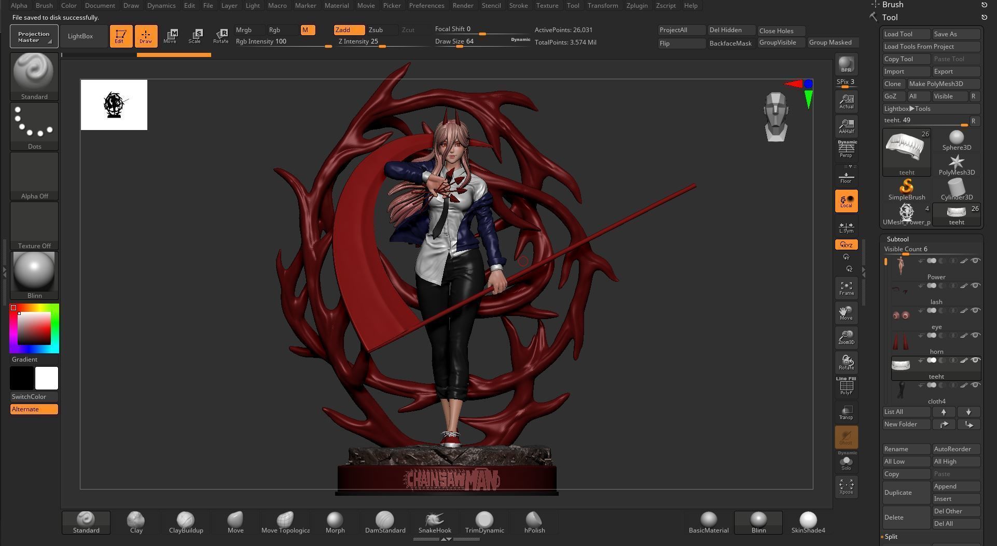Expand the Brush palette header

(893, 5)
